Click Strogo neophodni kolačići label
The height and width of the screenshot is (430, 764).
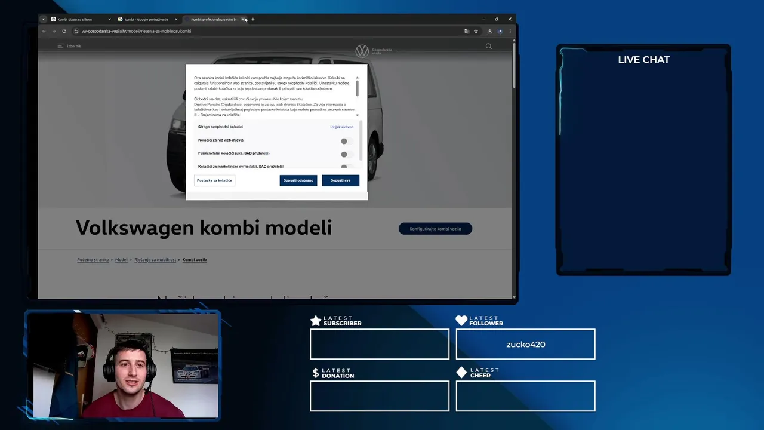(220, 127)
